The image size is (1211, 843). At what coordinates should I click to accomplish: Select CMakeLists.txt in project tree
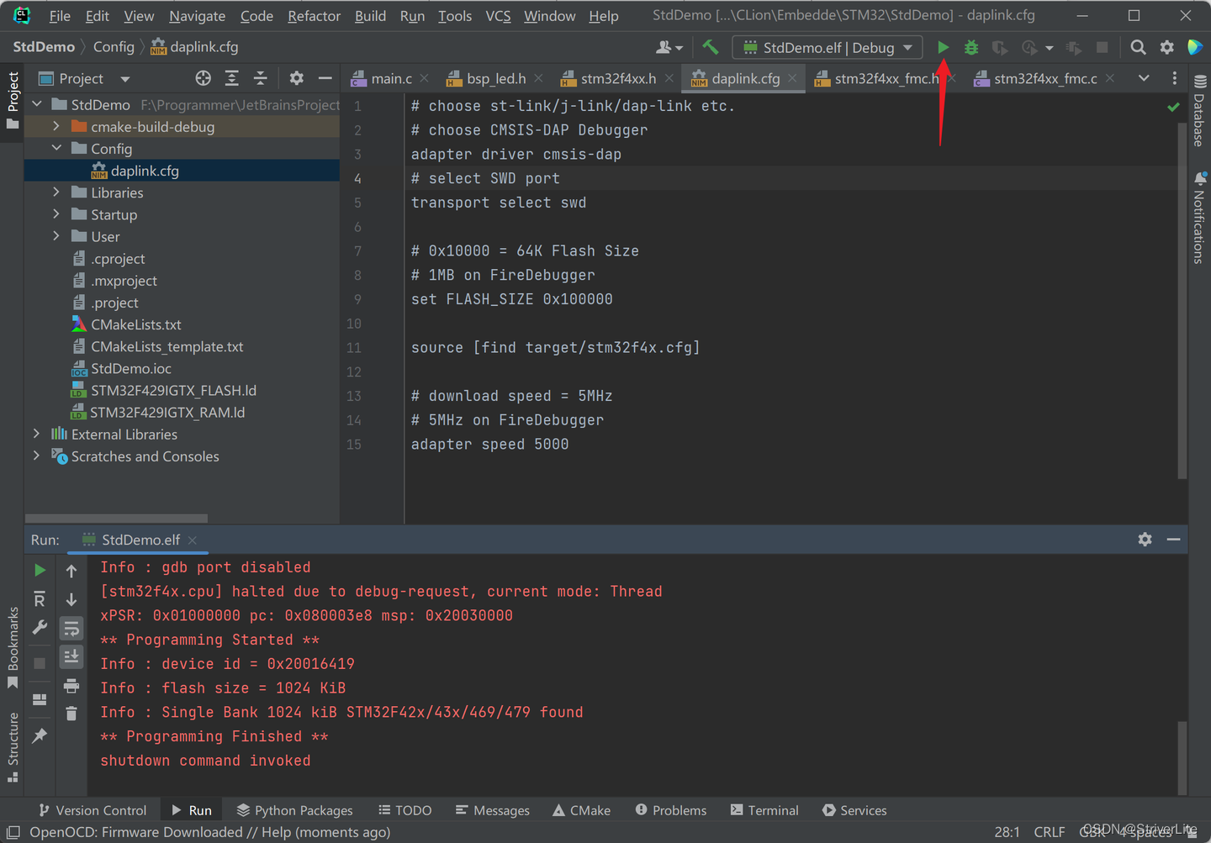click(136, 324)
